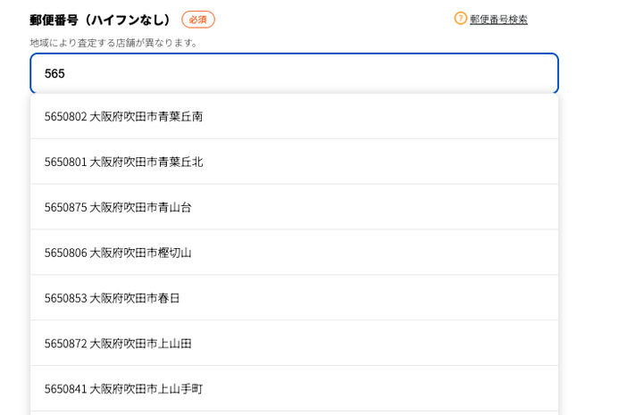This screenshot has height=415, width=643.
Task: Click the 郵便番号（ハイフンなし） field label
Action: click(100, 20)
